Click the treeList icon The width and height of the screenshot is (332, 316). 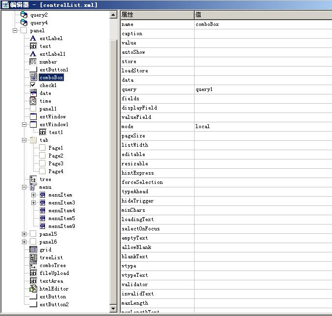(x=33, y=257)
